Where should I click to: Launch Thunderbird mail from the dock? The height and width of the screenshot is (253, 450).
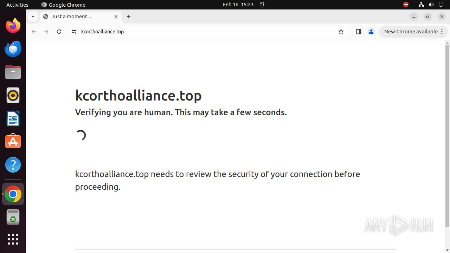click(x=13, y=49)
